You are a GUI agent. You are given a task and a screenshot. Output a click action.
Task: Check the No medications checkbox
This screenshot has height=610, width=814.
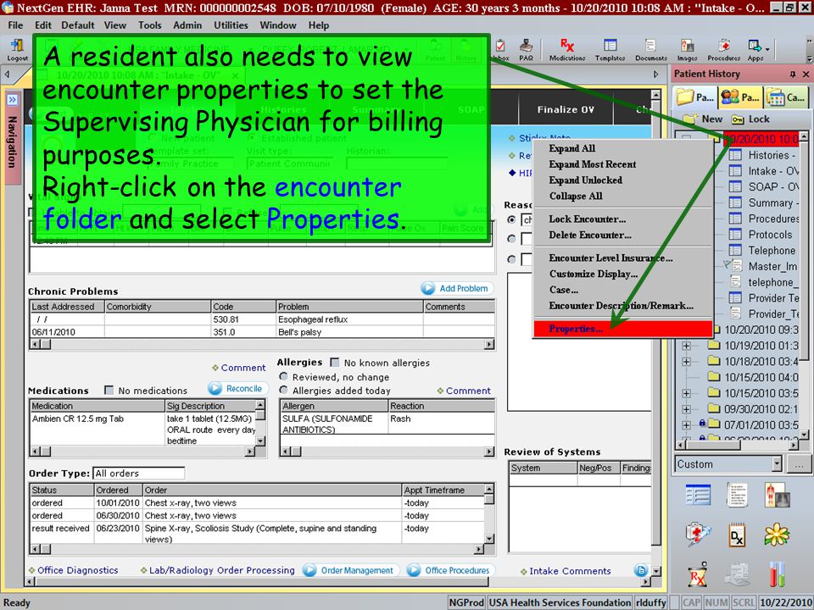109,390
